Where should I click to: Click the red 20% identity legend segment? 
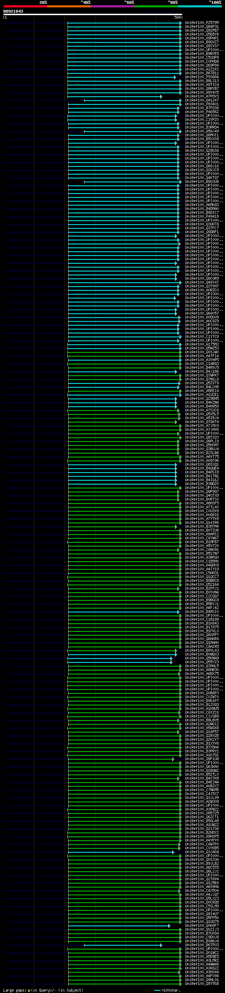pyautogui.click(x=25, y=6)
